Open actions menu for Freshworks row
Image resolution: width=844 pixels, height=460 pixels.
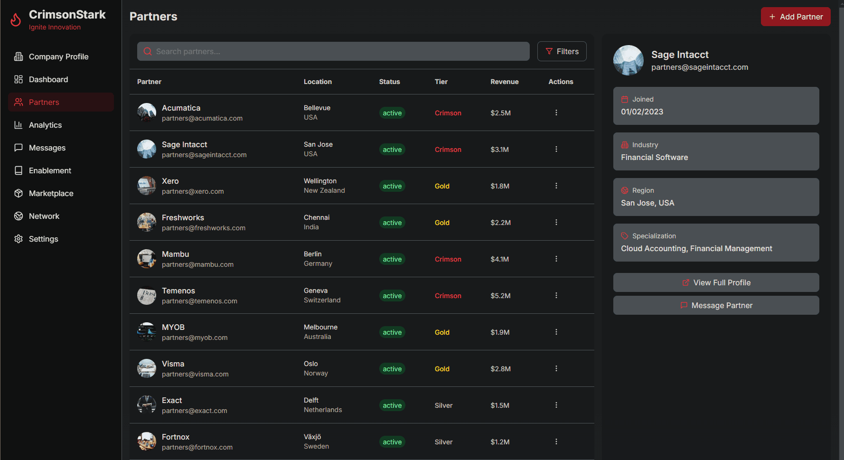click(x=556, y=222)
